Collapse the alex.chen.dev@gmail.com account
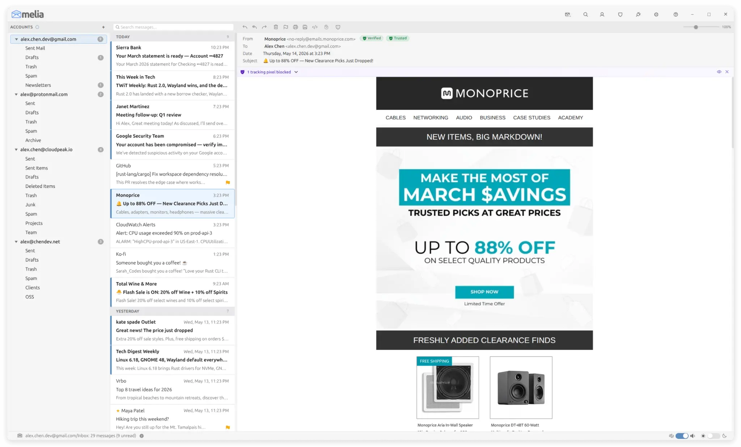The width and height of the screenshot is (741, 447). click(16, 39)
